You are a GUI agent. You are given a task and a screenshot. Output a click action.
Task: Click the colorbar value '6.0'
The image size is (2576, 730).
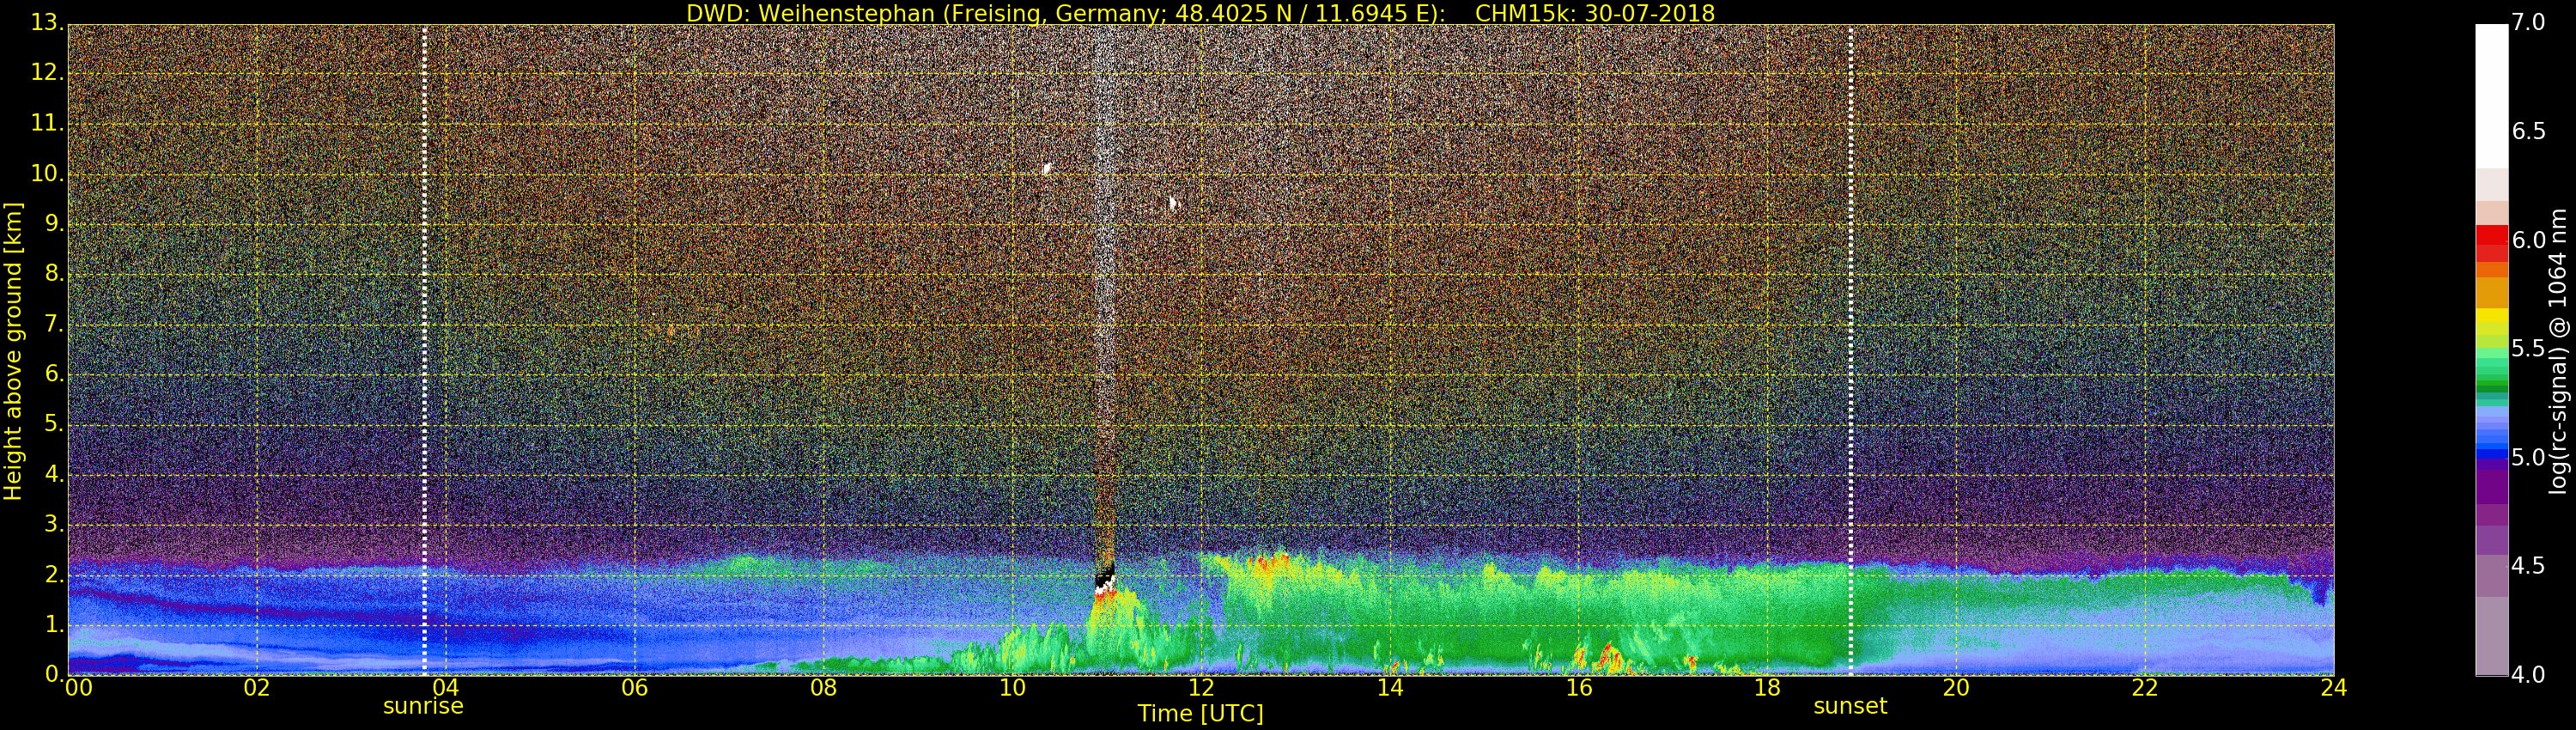tap(2529, 240)
